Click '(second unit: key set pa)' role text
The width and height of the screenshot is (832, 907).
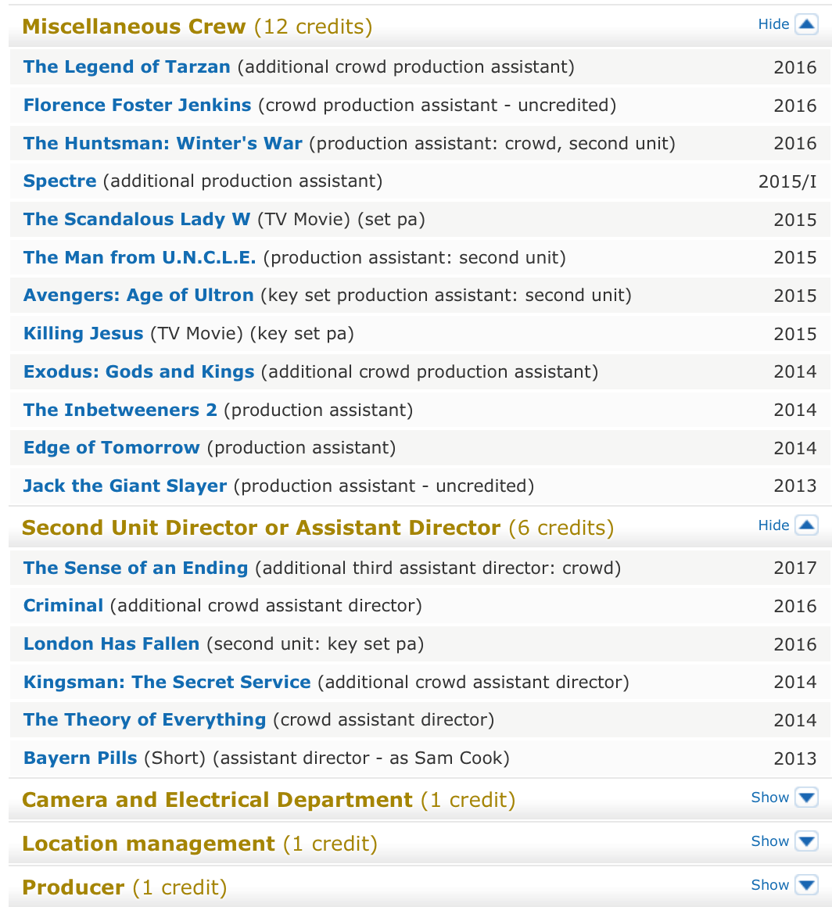[x=315, y=644]
